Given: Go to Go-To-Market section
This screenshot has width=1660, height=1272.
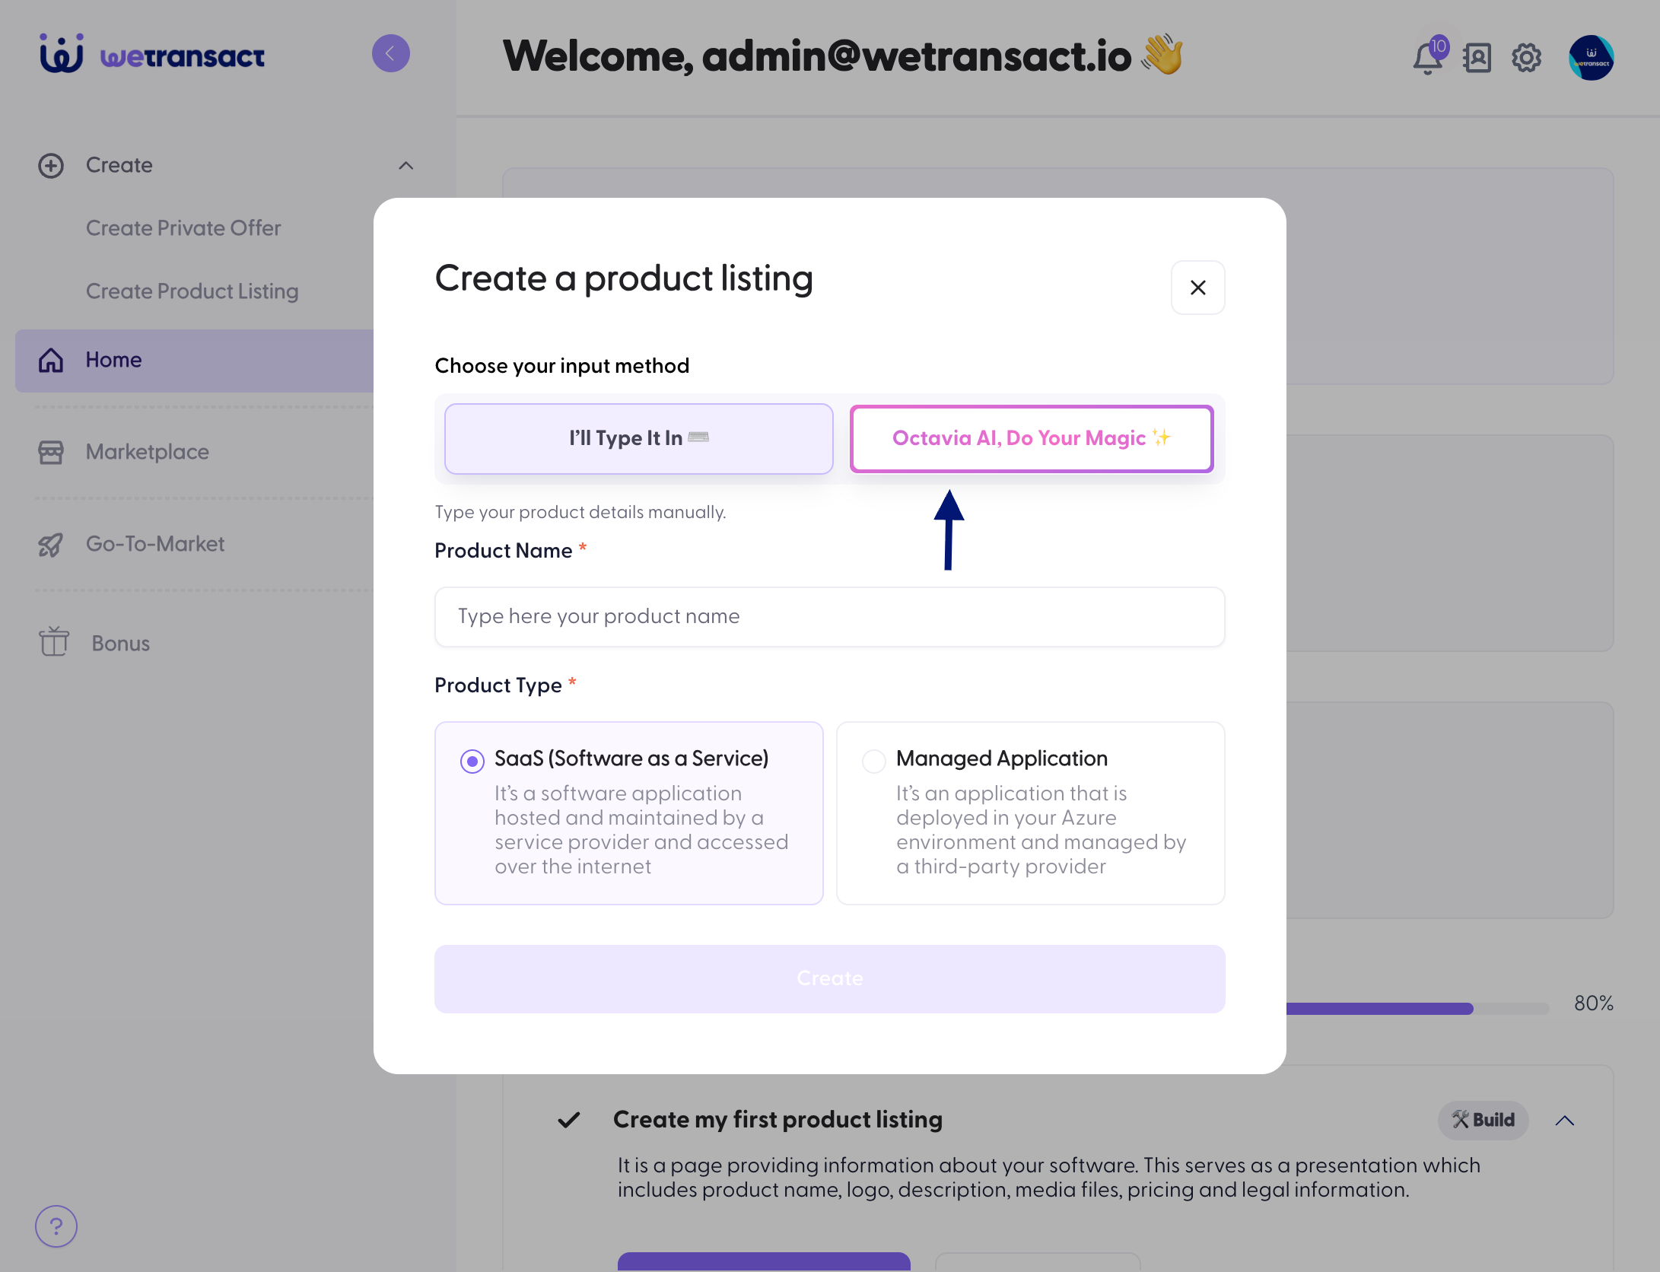Looking at the screenshot, I should click(x=155, y=544).
